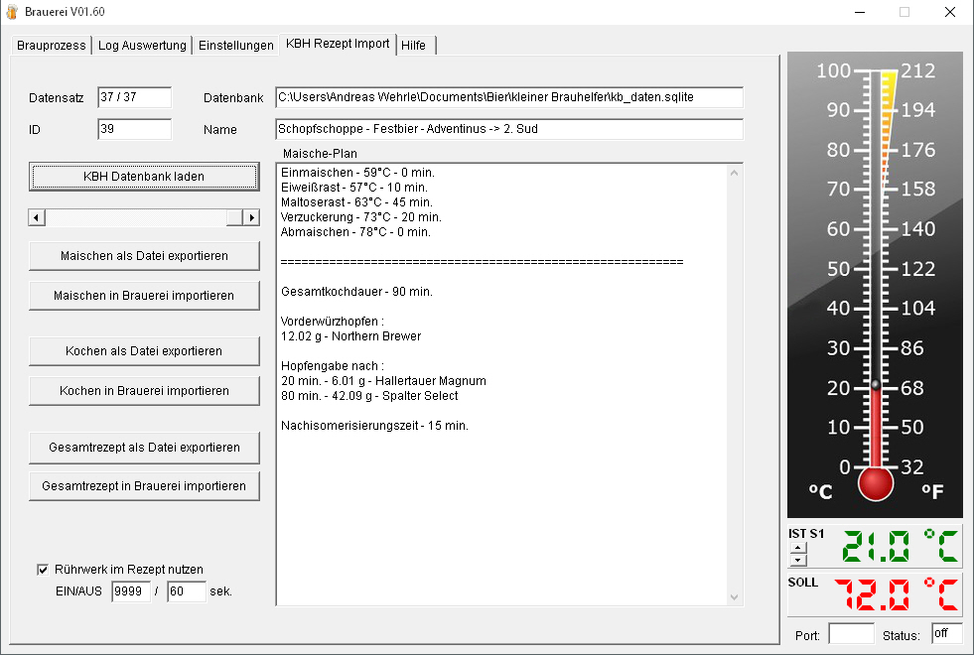Toggle Rührwerk im Rezept nutzen checkbox
Viewport: 974px width, 655px height.
click(x=43, y=570)
